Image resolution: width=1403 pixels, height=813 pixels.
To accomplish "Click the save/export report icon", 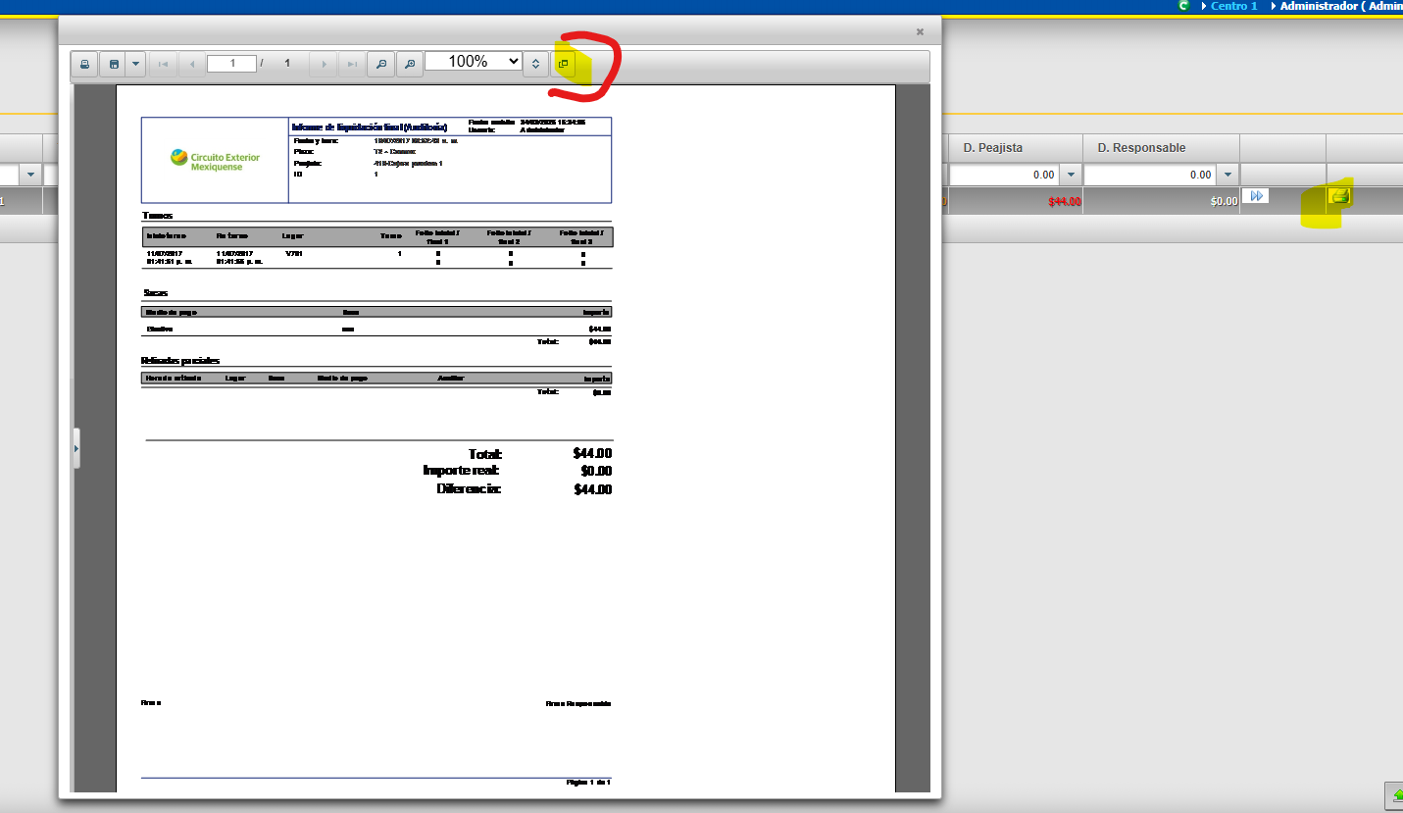I will [x=114, y=65].
